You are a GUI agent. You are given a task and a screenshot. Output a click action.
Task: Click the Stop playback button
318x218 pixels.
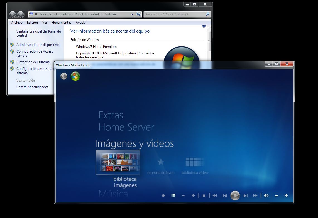tap(204, 196)
